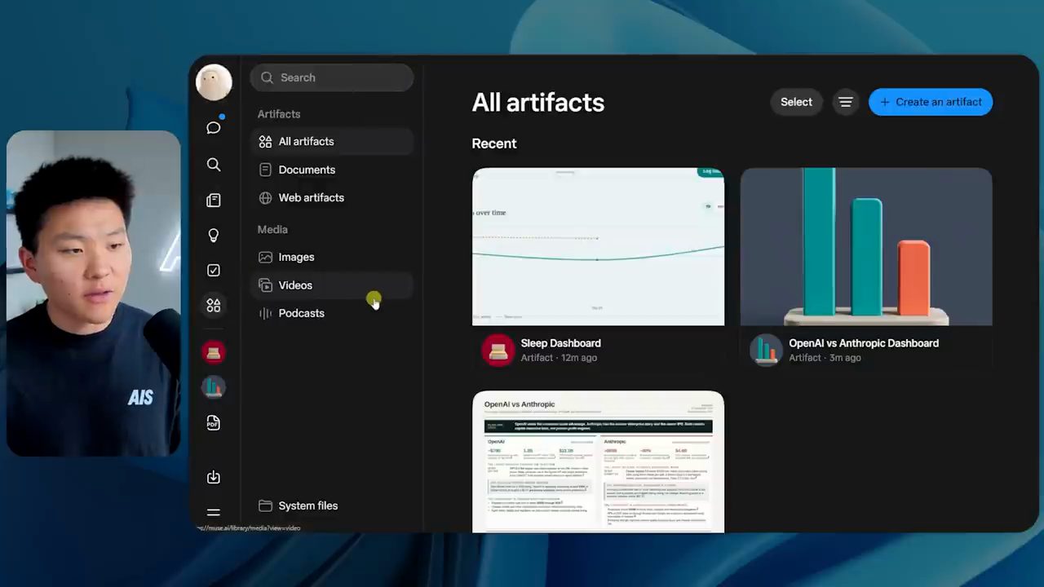Click the Recent section heading
The width and height of the screenshot is (1044, 587).
point(494,143)
